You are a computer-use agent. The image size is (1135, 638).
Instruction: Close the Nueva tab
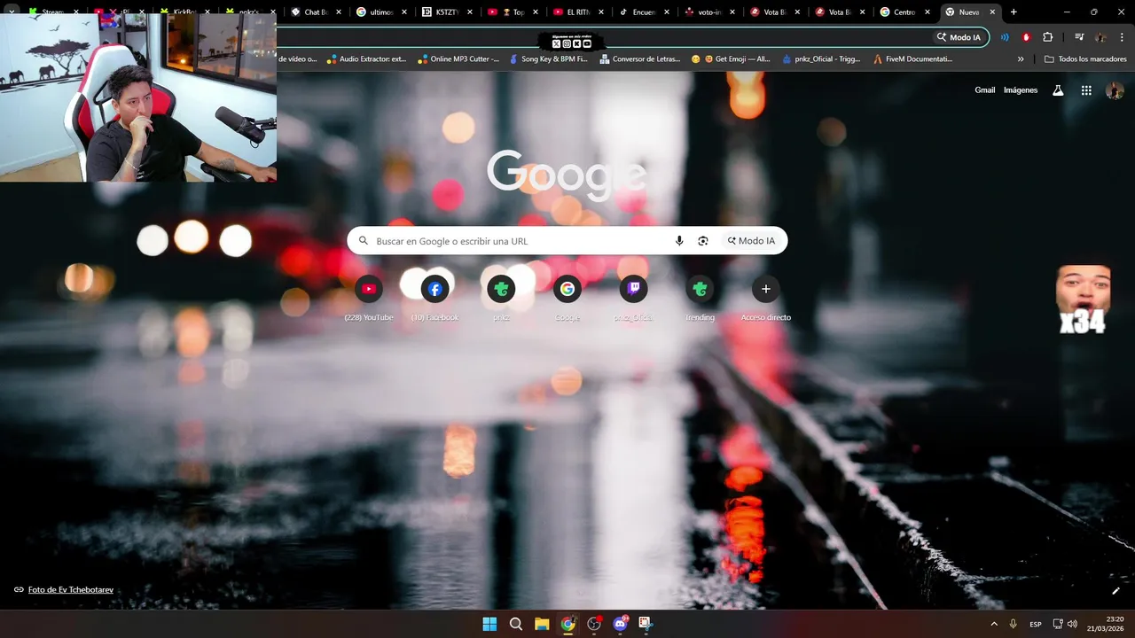993,12
